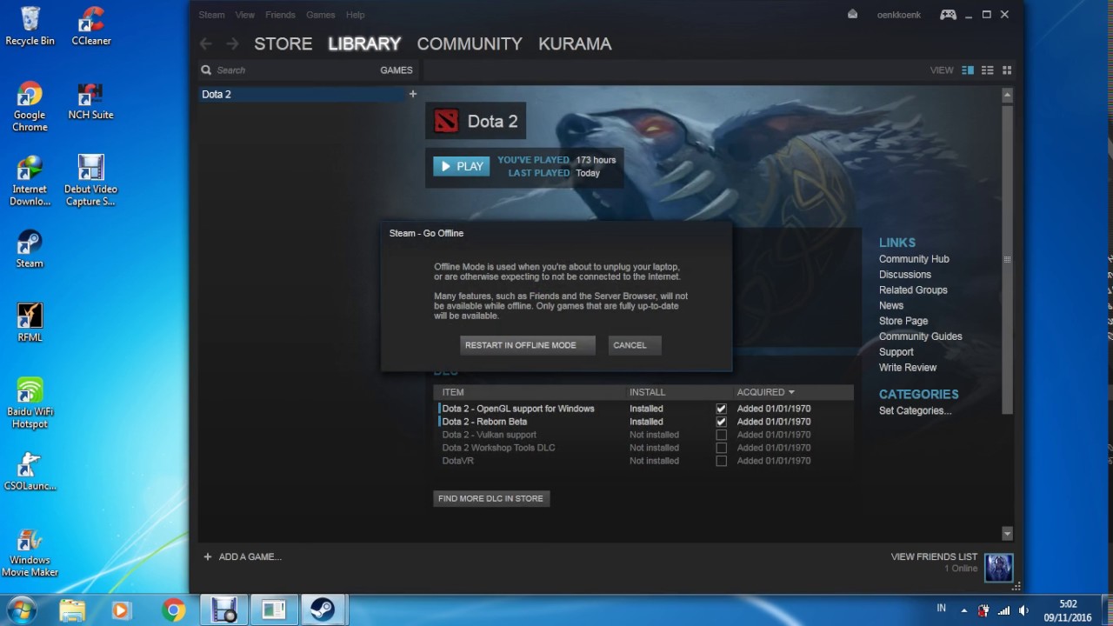Image resolution: width=1113 pixels, height=626 pixels.
Task: Open the clock and date in taskbar
Action: click(x=1069, y=610)
